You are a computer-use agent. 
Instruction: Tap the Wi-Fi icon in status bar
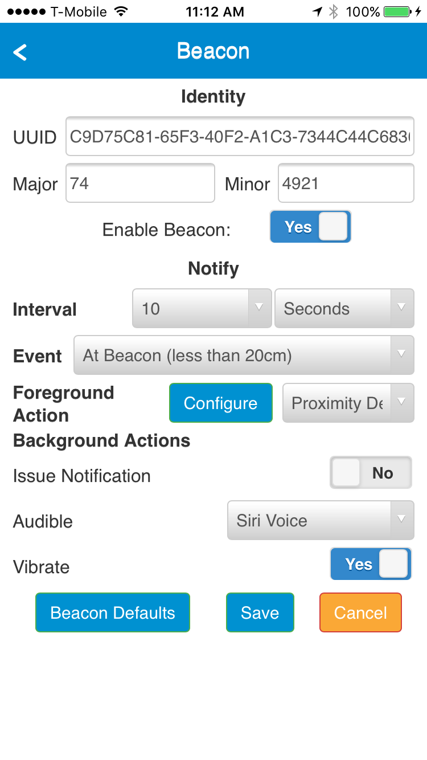[121, 11]
